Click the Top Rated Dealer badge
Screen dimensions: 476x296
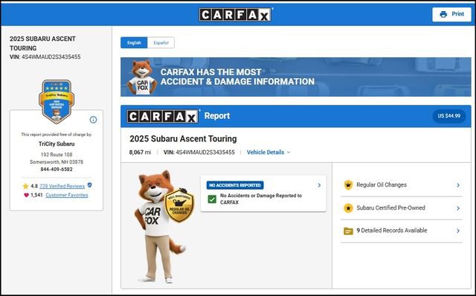(57, 101)
